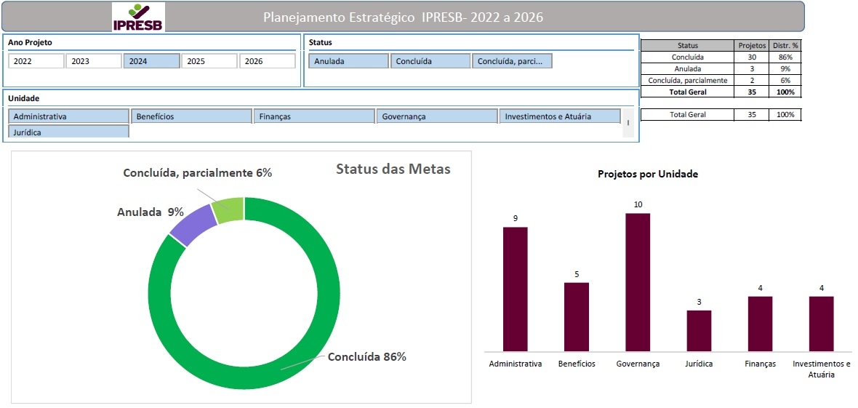Select the Concluída, parcialmente table cell
The height and width of the screenshot is (408, 858).
[687, 80]
